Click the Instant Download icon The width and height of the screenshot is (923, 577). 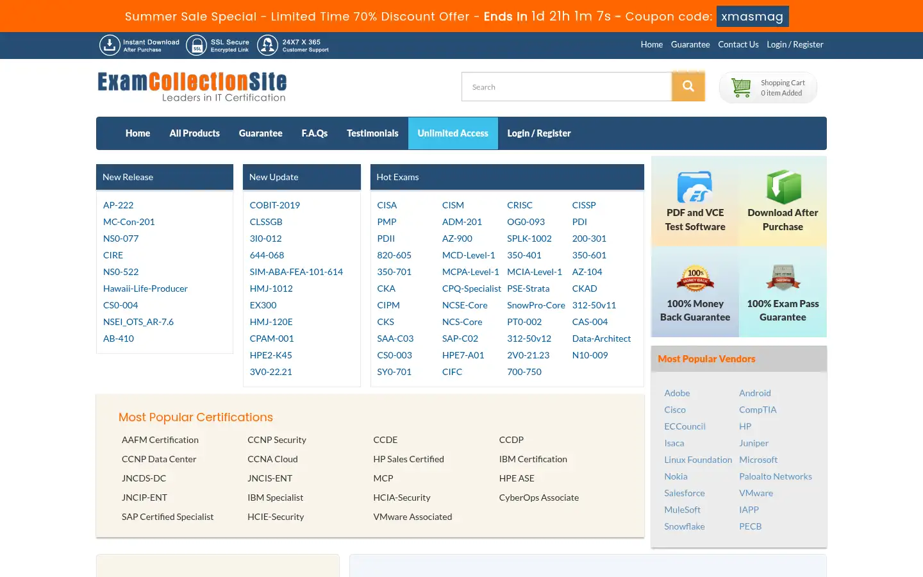click(110, 45)
